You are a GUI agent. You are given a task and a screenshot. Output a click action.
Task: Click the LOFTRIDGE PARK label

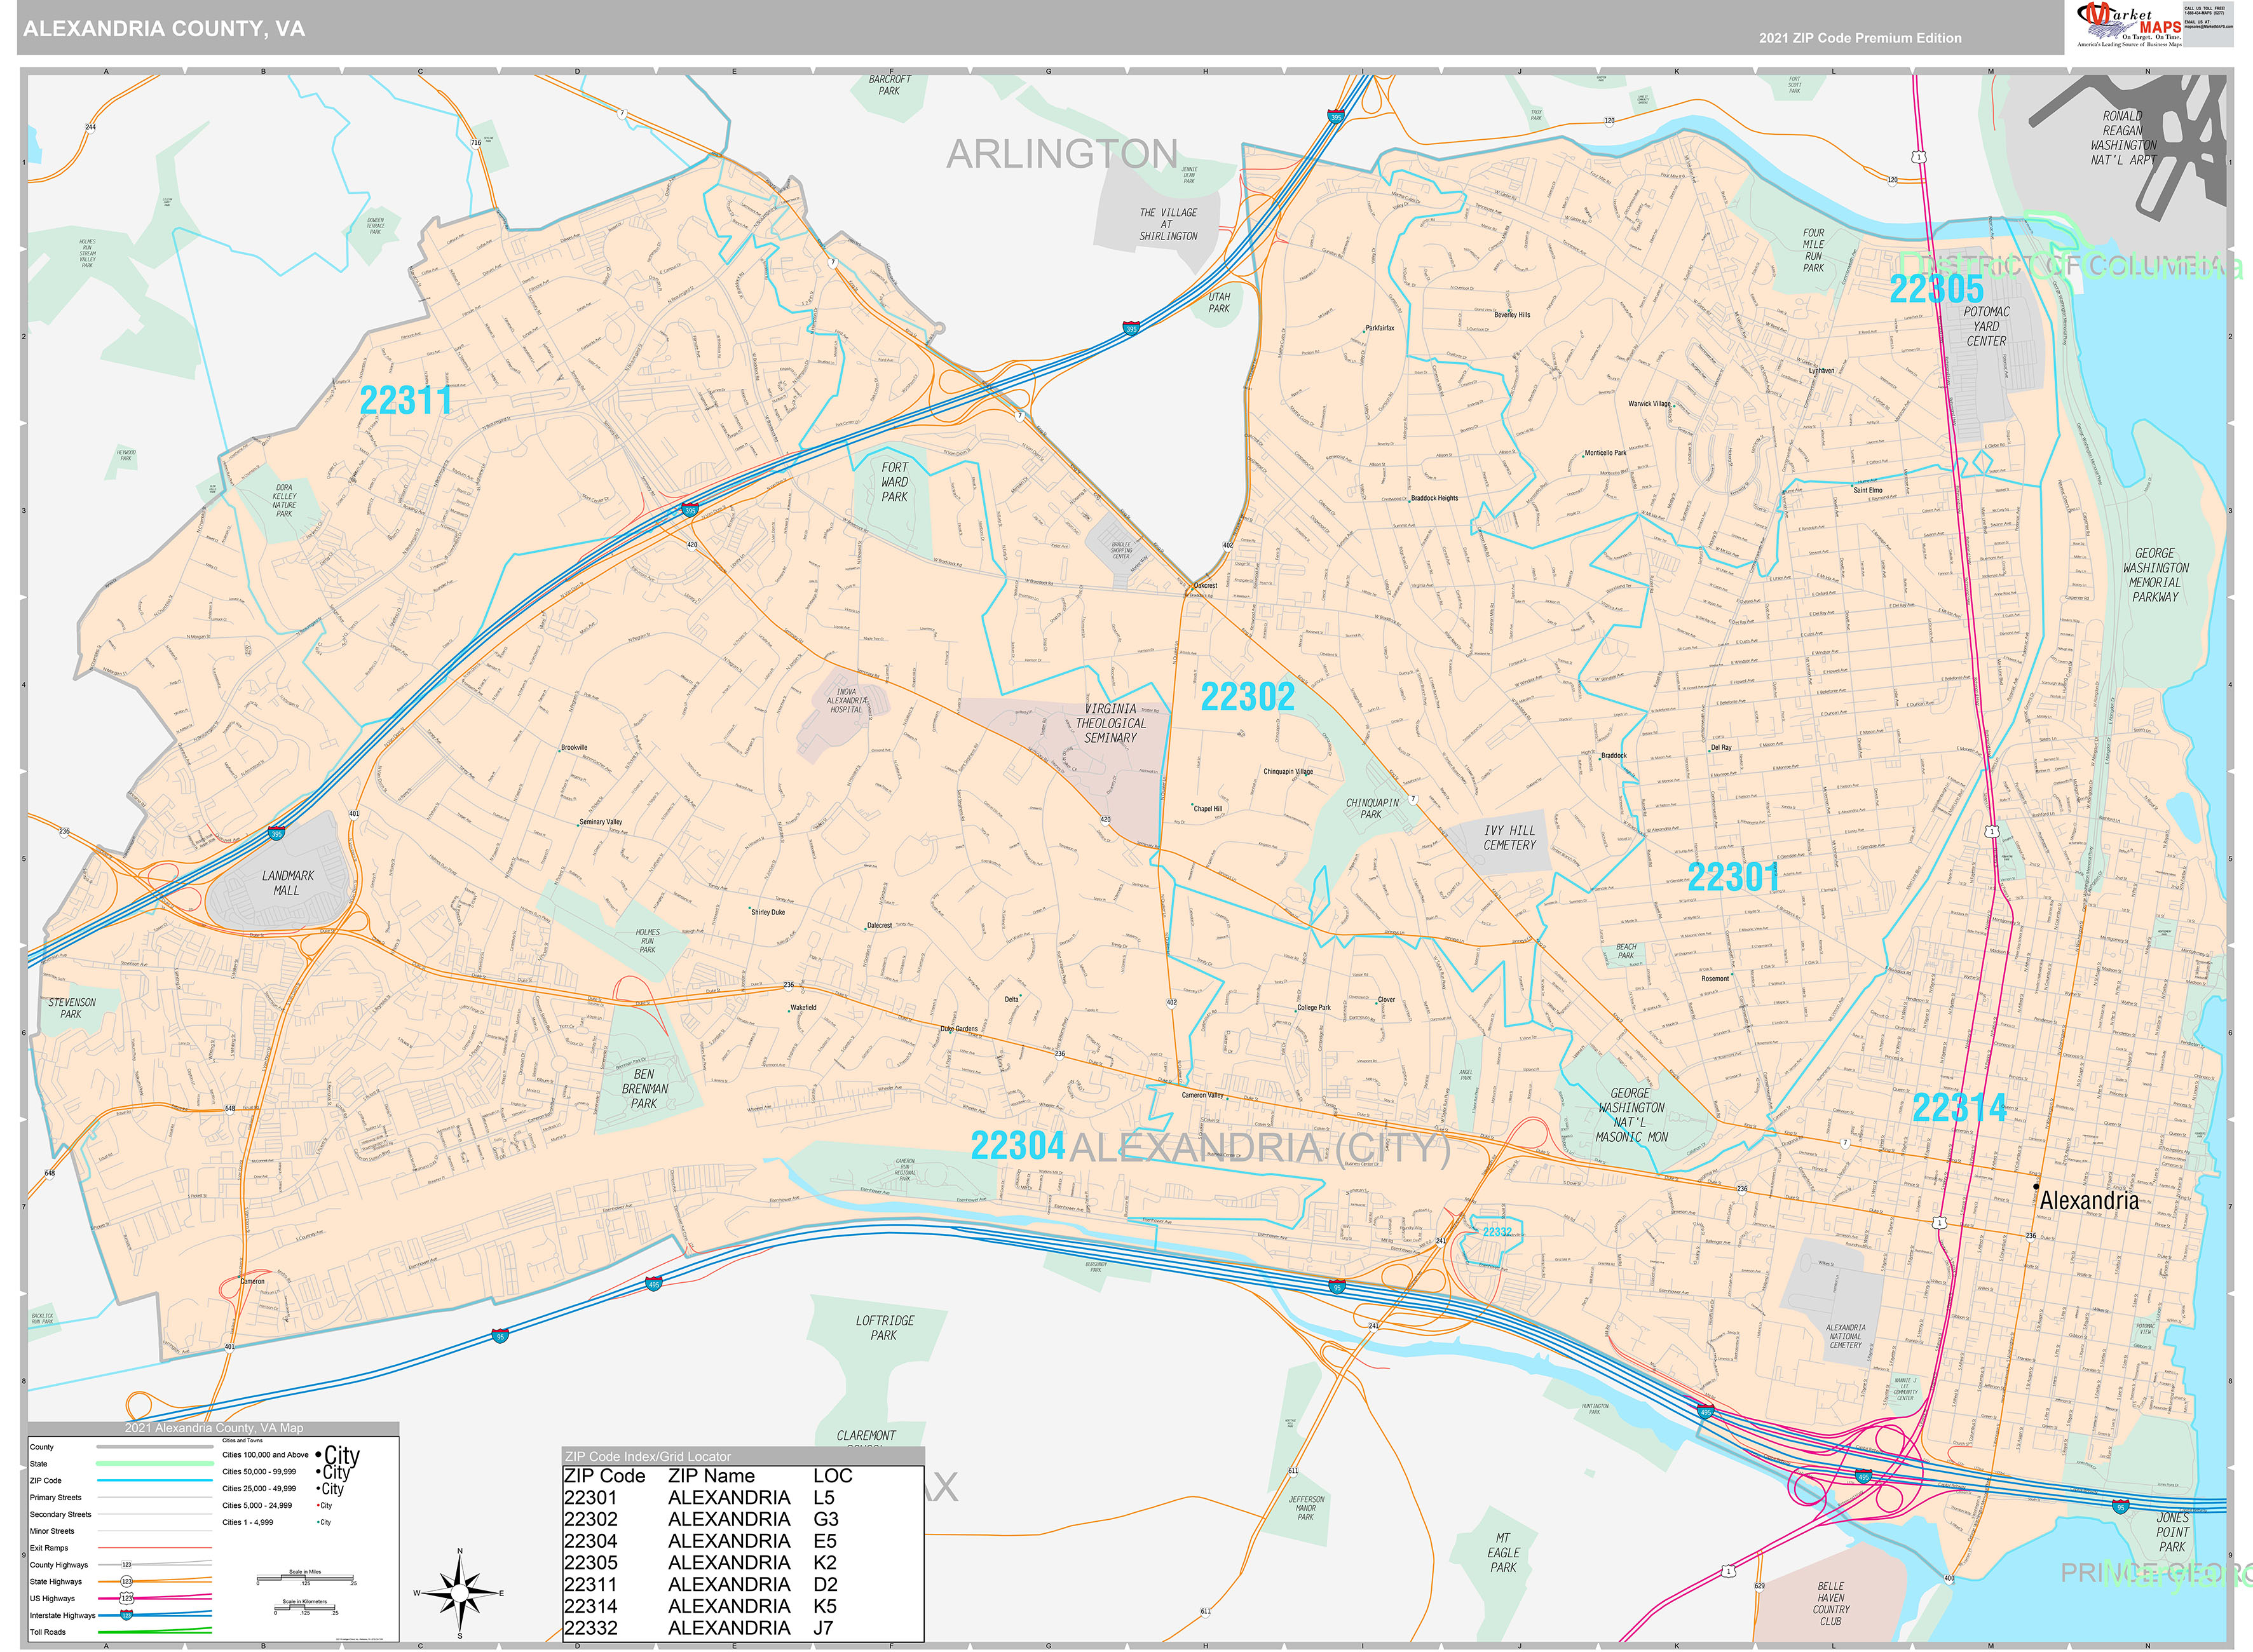884,1328
